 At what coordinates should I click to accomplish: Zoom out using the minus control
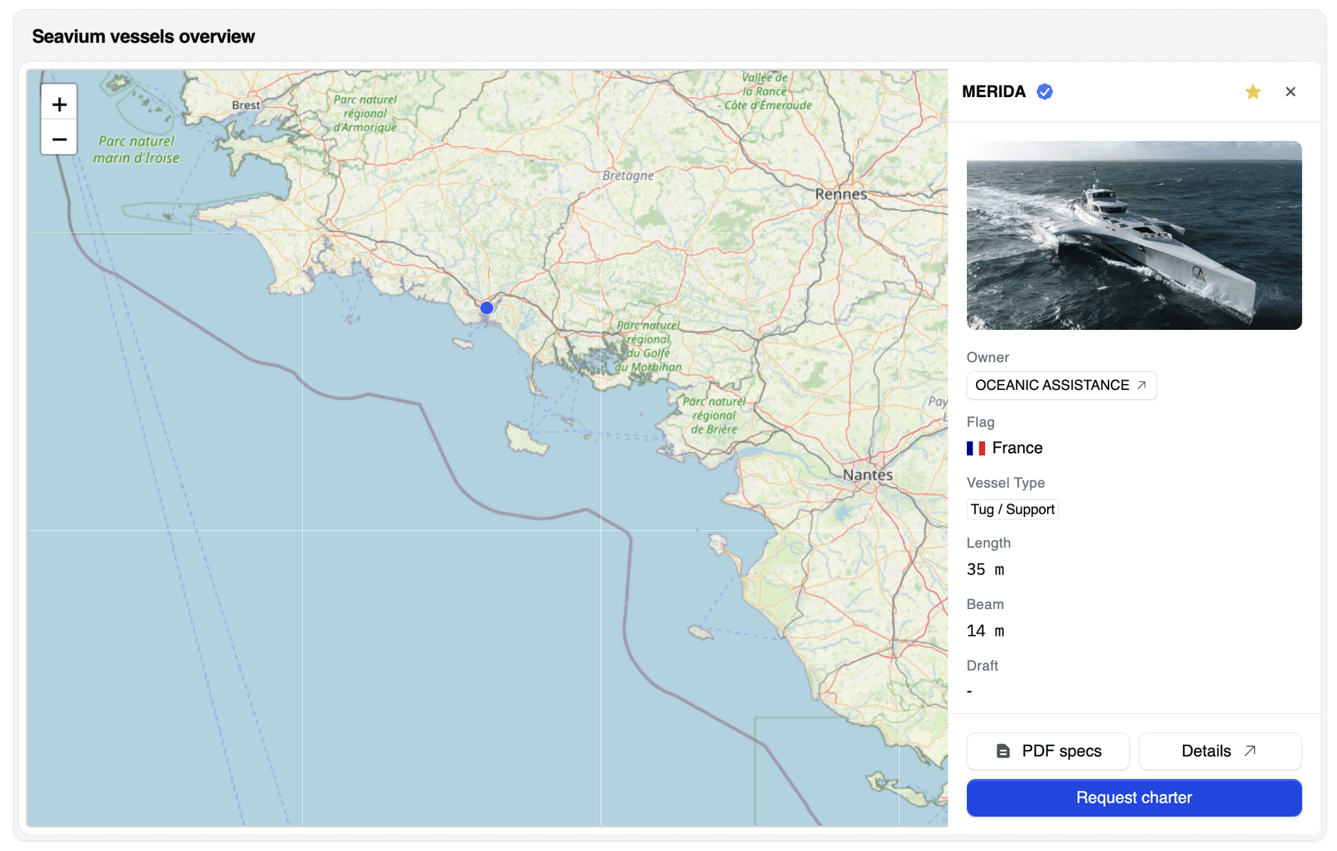tap(59, 139)
